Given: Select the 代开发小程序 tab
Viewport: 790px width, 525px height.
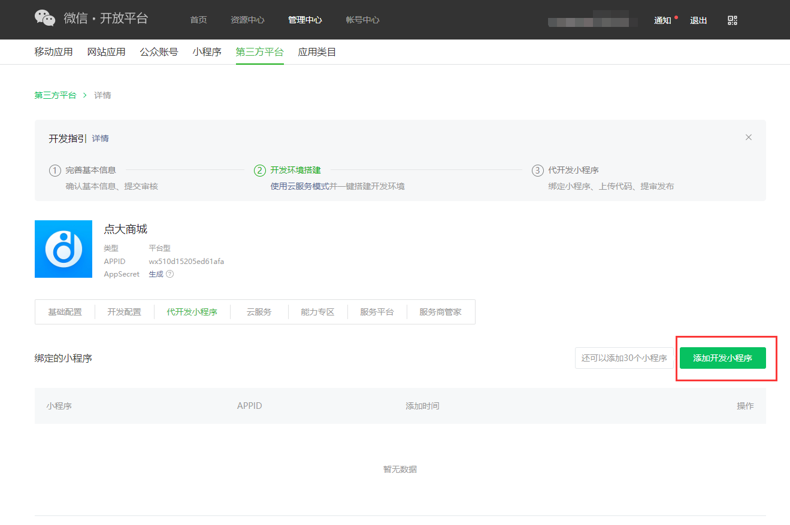Looking at the screenshot, I should [x=192, y=312].
